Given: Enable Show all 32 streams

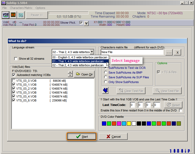Looking at the screenshot, I should [16, 59].
